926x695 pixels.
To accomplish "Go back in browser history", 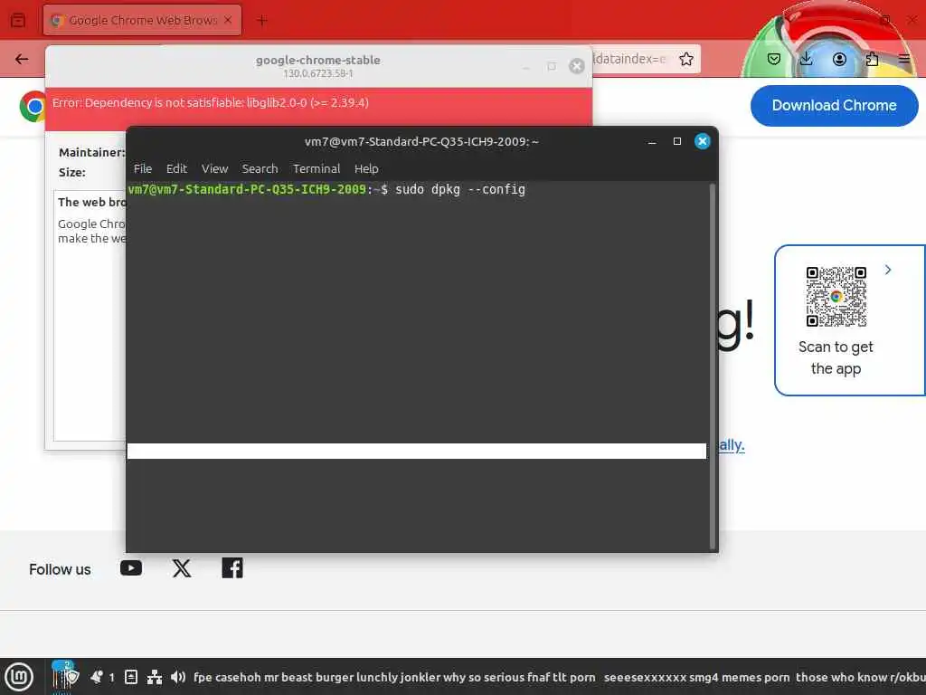I will coord(22,59).
